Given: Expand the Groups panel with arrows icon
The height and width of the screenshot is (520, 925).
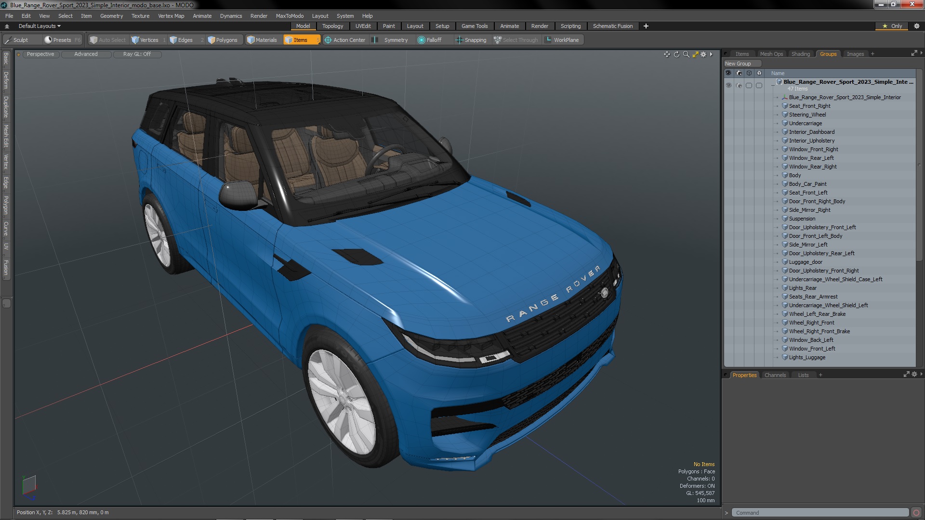Looking at the screenshot, I should tap(914, 53).
